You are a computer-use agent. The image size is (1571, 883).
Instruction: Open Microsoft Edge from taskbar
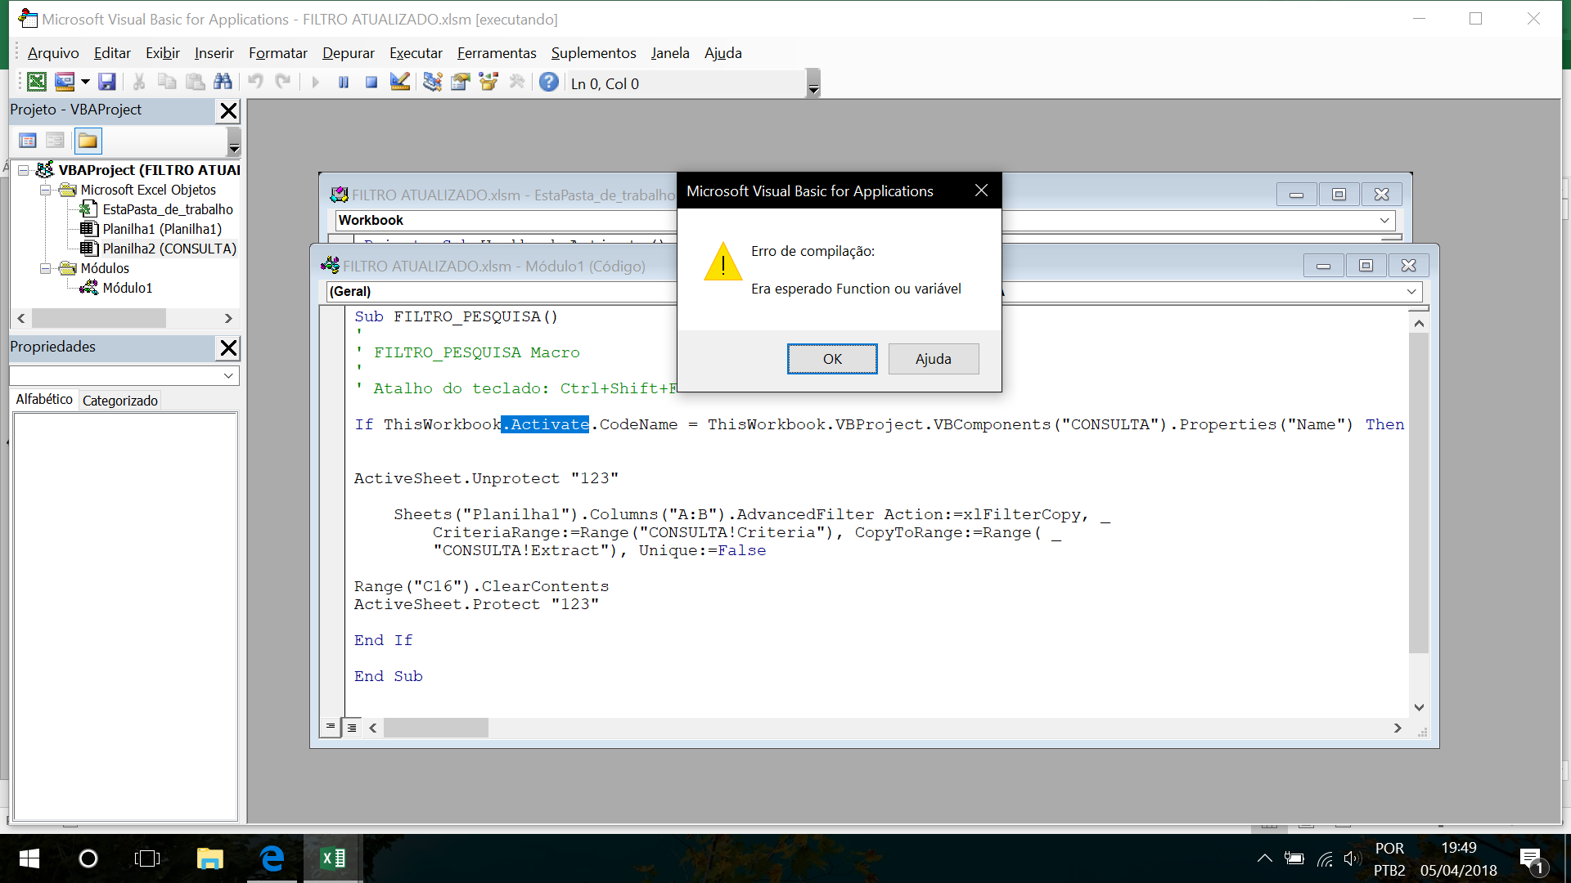point(272,858)
